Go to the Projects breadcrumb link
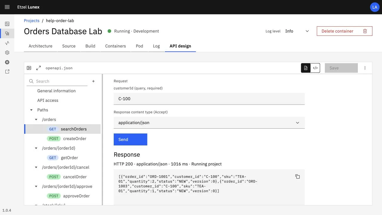 coord(32,21)
